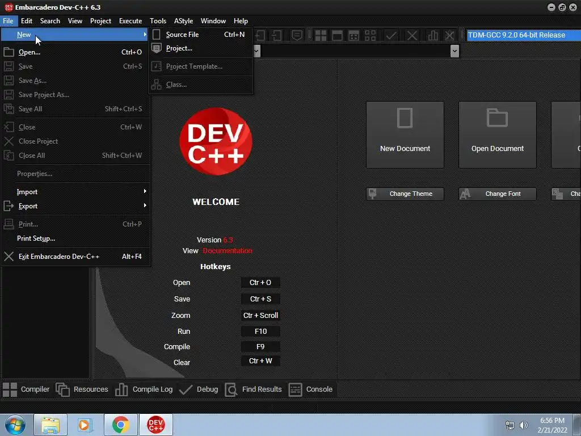Click the Compile four-squares toolbar icon
Screen dimensions: 581x436
(x=321, y=36)
